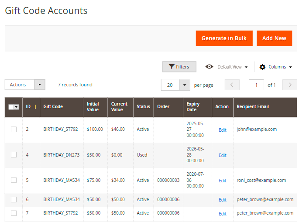Screen dimensions: 299x222
Task: Edit the BIRTHDAY_DN273 gift code
Action: (223, 155)
